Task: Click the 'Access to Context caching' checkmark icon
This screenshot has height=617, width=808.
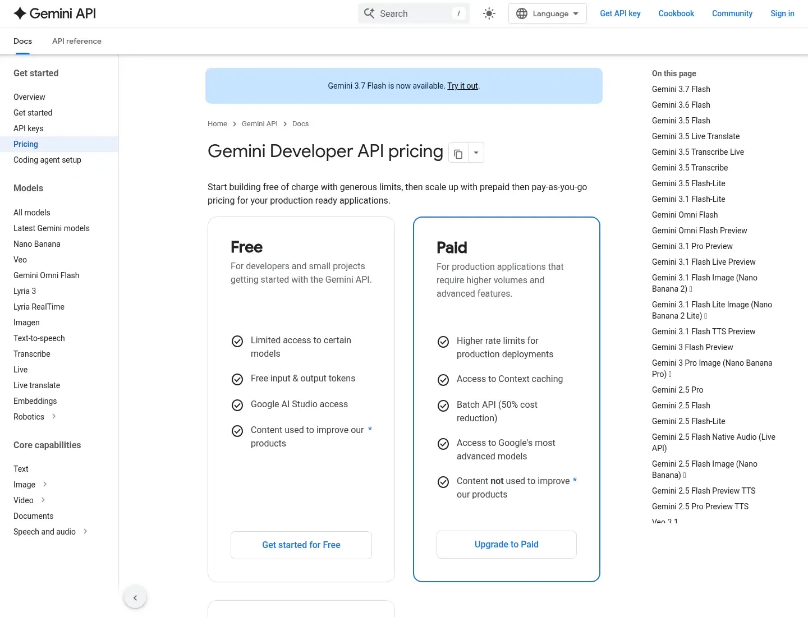Action: coord(443,380)
